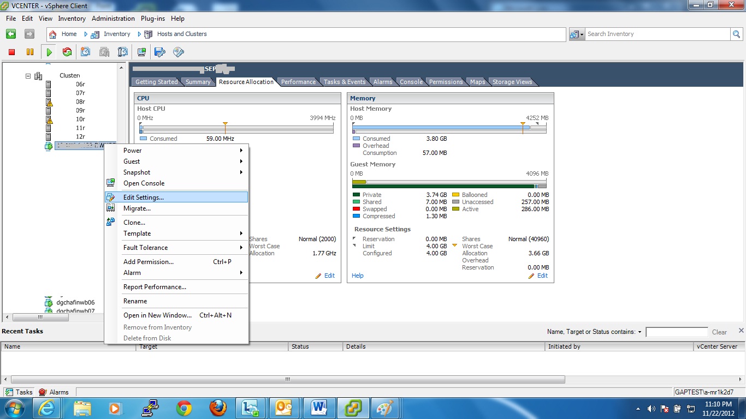Open the Inventory menu in menu bar
The height and width of the screenshot is (419, 746).
coord(72,19)
